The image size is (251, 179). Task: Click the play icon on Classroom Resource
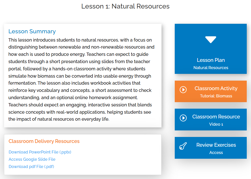click(x=183, y=118)
